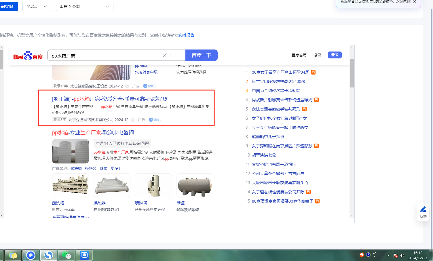The width and height of the screenshot is (433, 261).
Task: Click the 储罐 product image
Action: (195, 186)
